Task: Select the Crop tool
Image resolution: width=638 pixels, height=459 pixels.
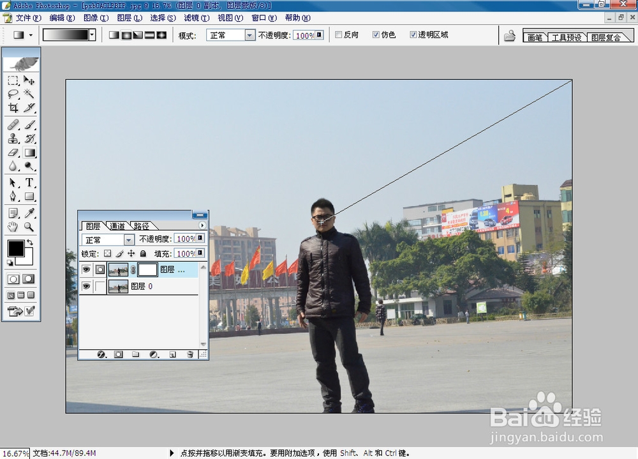Action: click(13, 108)
